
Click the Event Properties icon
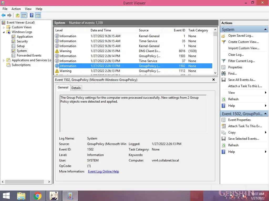point(223,120)
